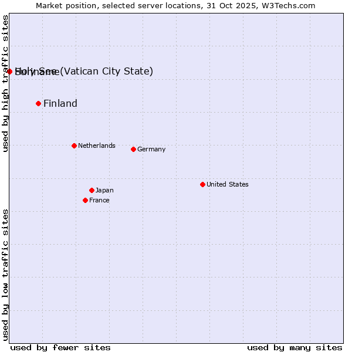The image size is (352, 352).
Task: Select the Netherlands red diamond marker
Action: [x=74, y=145]
